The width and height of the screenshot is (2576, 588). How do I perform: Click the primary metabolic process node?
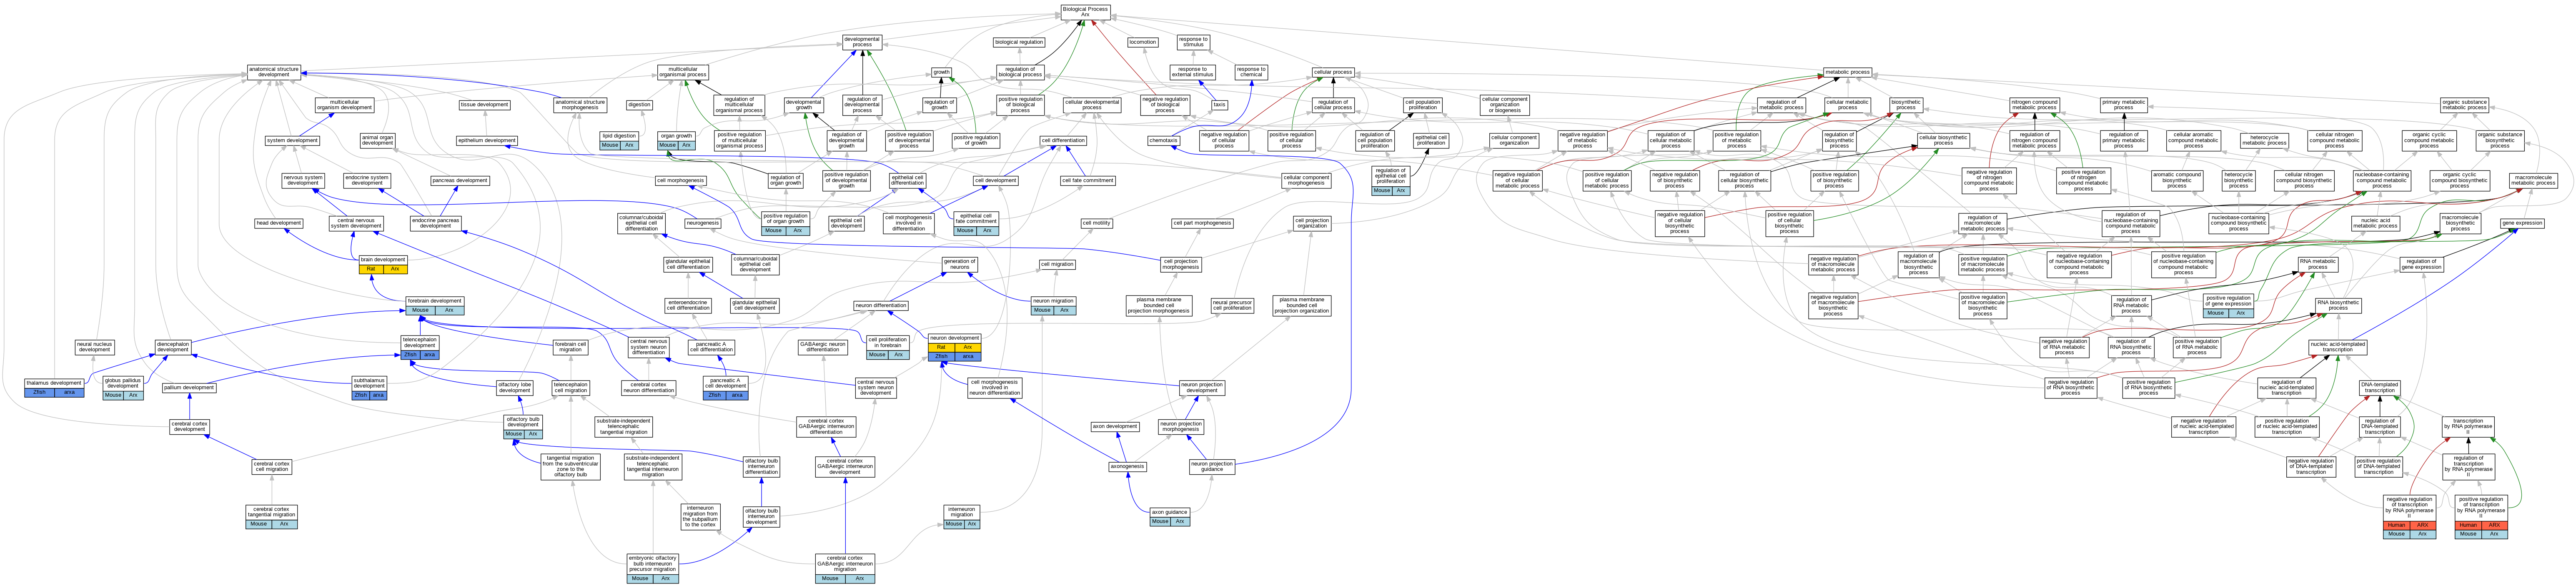[x=2124, y=104]
